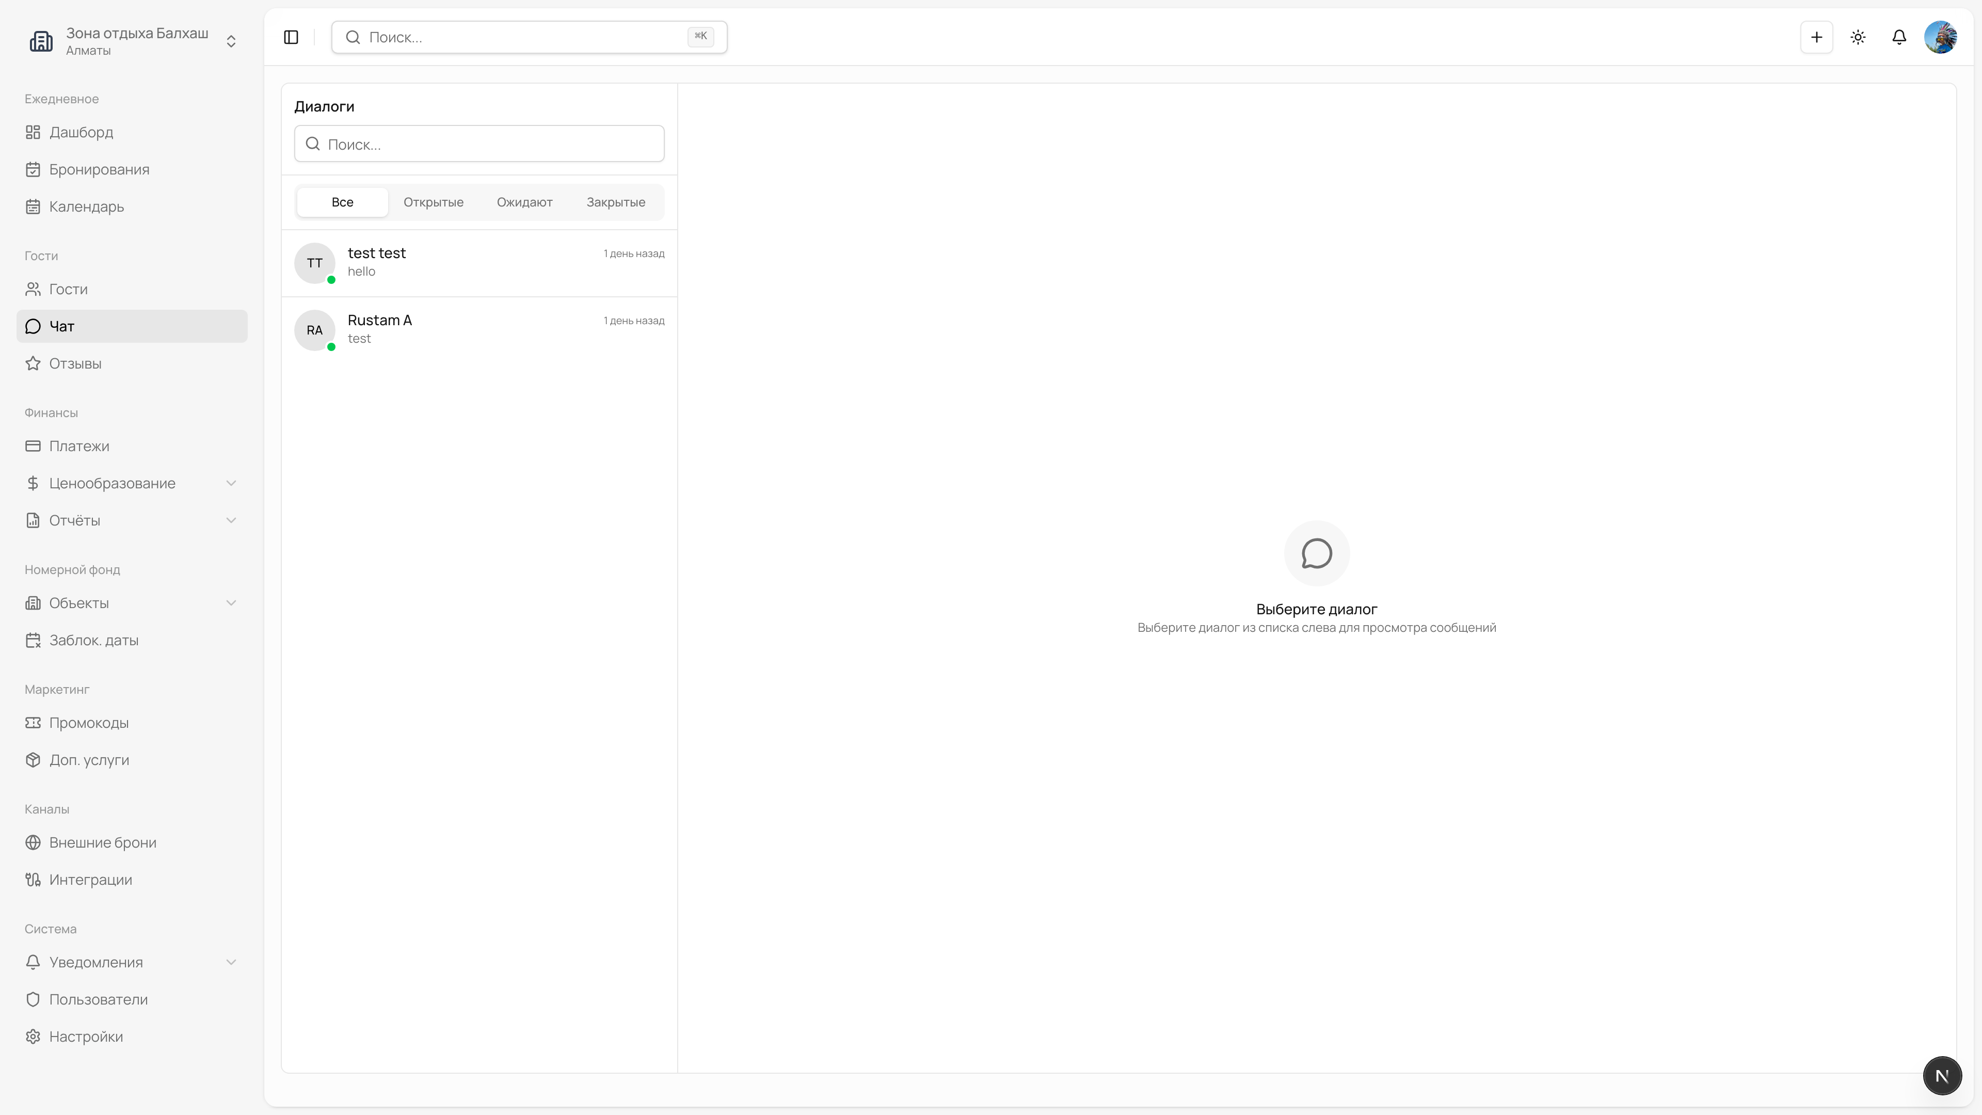Viewport: 1982px width, 1115px height.
Task: Switch to the Открытые tab
Action: coord(433,202)
